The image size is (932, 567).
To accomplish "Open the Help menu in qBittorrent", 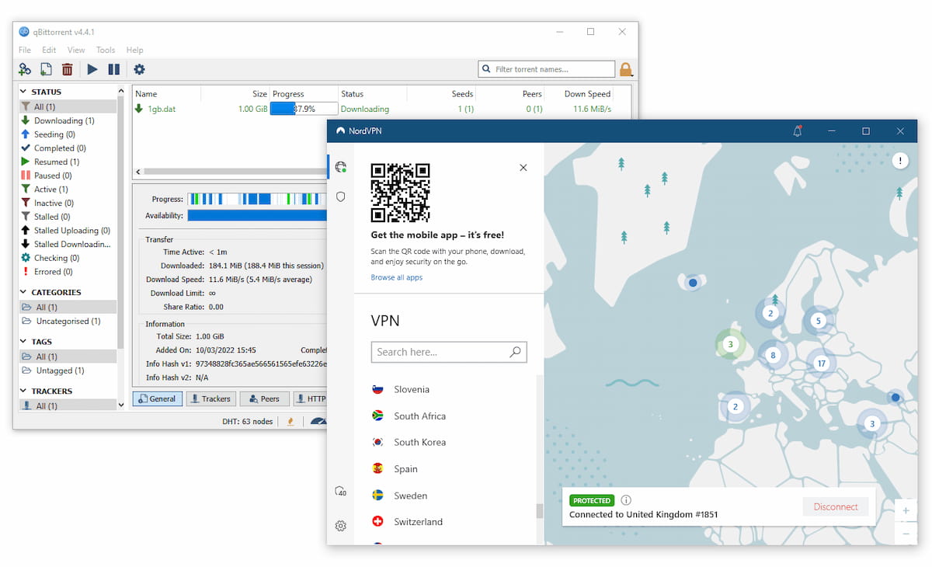I will coord(135,50).
